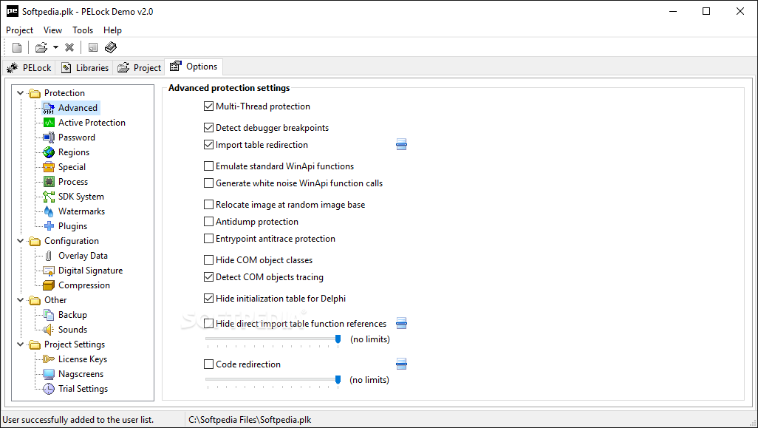Click the License Keys key icon
The width and height of the screenshot is (758, 428).
(x=49, y=359)
